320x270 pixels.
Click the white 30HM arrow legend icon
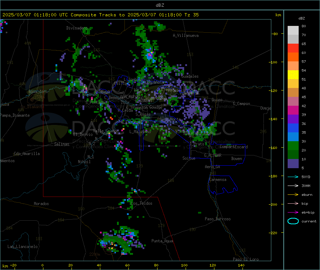[293, 186]
